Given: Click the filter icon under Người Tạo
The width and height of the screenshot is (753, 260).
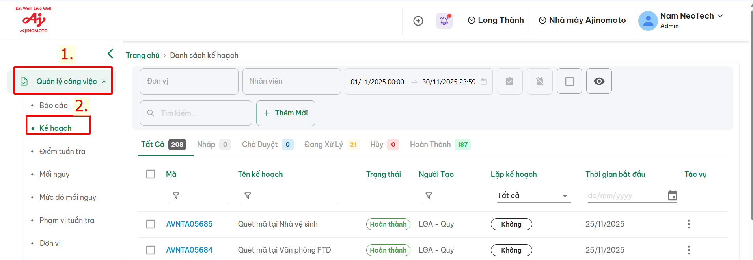Looking at the screenshot, I should [x=429, y=195].
